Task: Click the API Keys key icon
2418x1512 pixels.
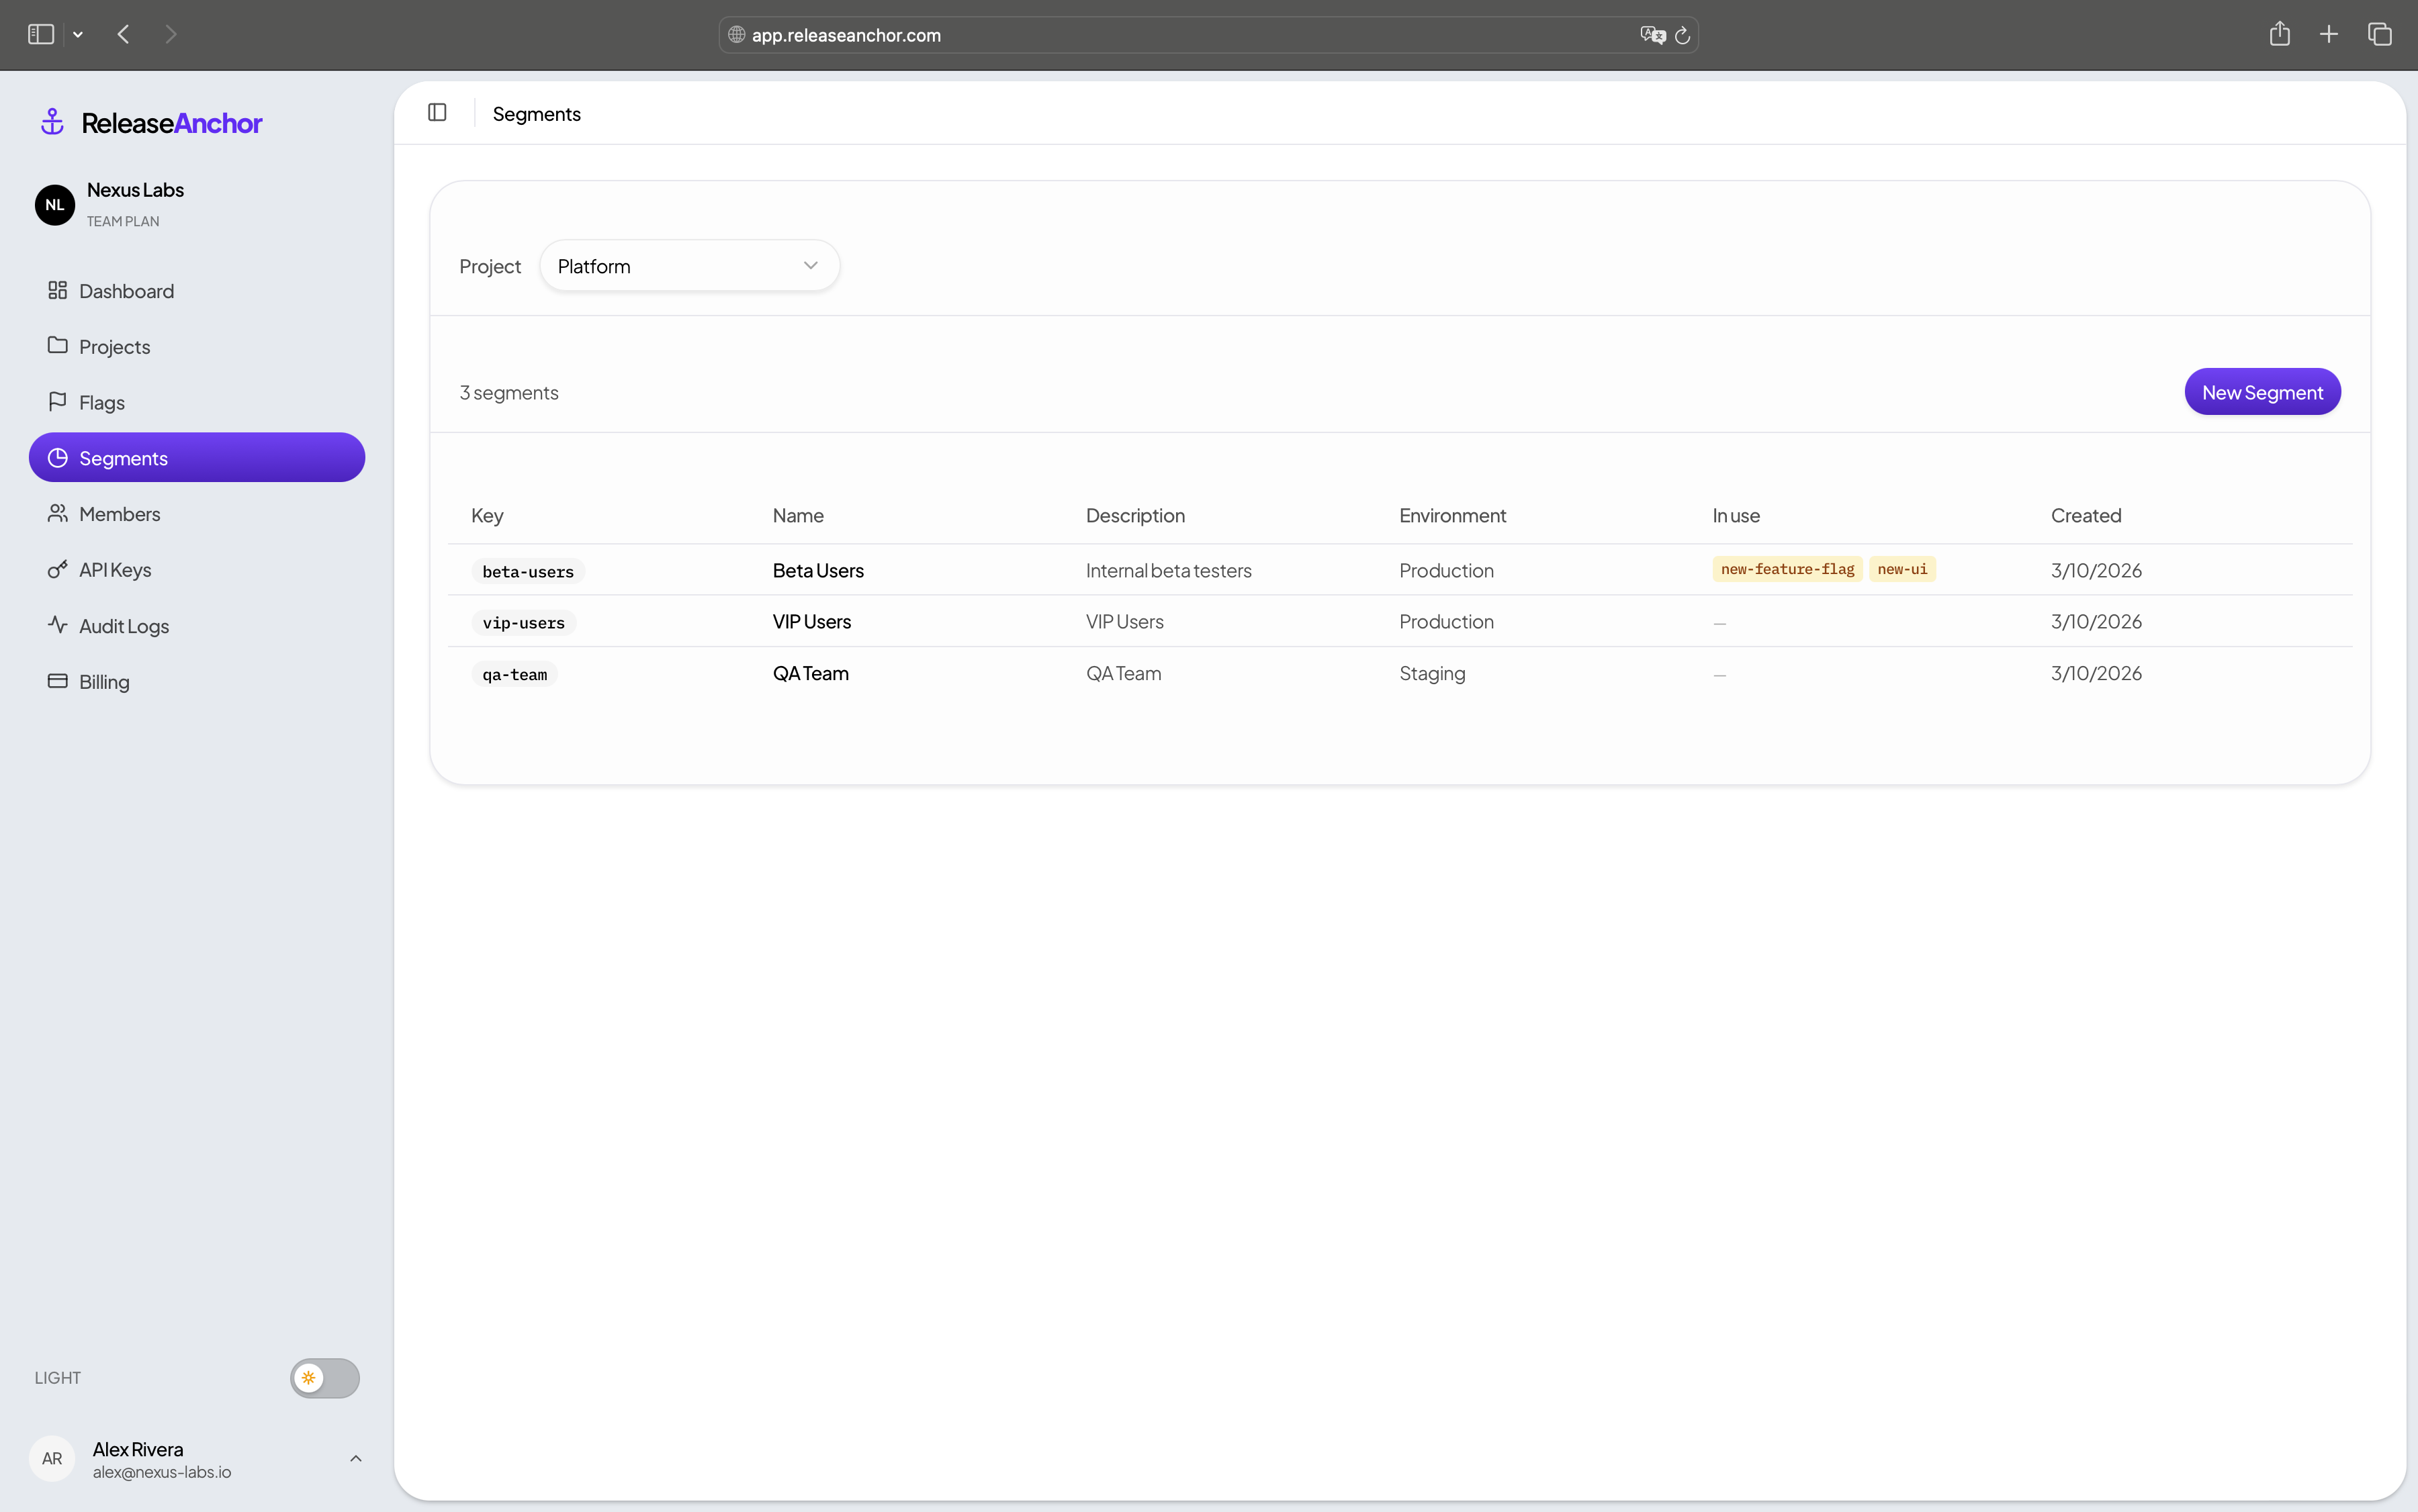Action: point(57,569)
